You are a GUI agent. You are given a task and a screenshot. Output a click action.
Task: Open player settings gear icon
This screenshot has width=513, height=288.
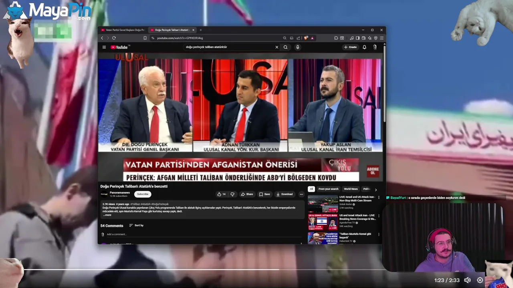480,280
